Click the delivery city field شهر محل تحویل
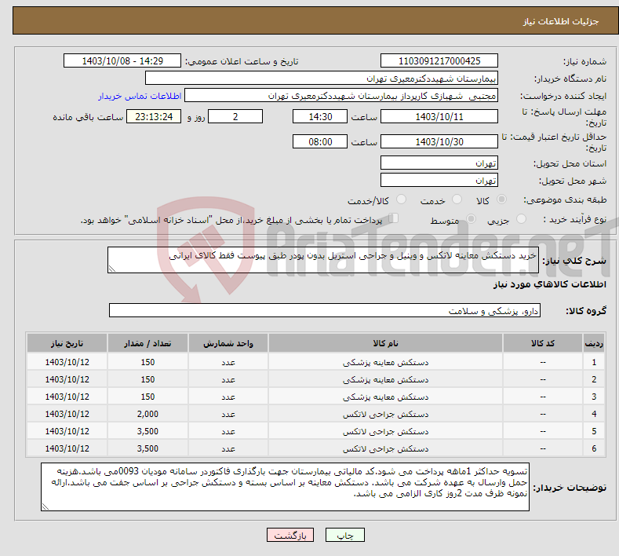The width and height of the screenshot is (619, 556). click(x=439, y=180)
